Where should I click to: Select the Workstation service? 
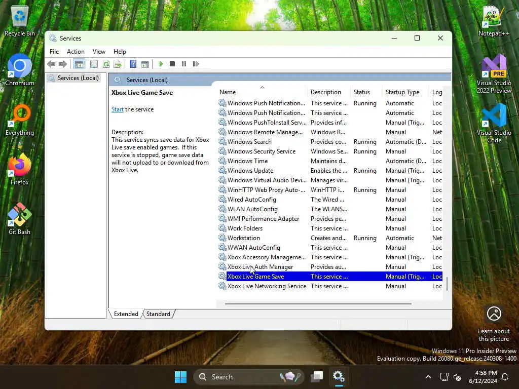tap(330, 238)
